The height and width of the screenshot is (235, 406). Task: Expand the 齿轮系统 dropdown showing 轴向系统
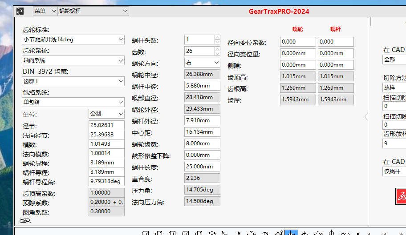tap(73, 60)
